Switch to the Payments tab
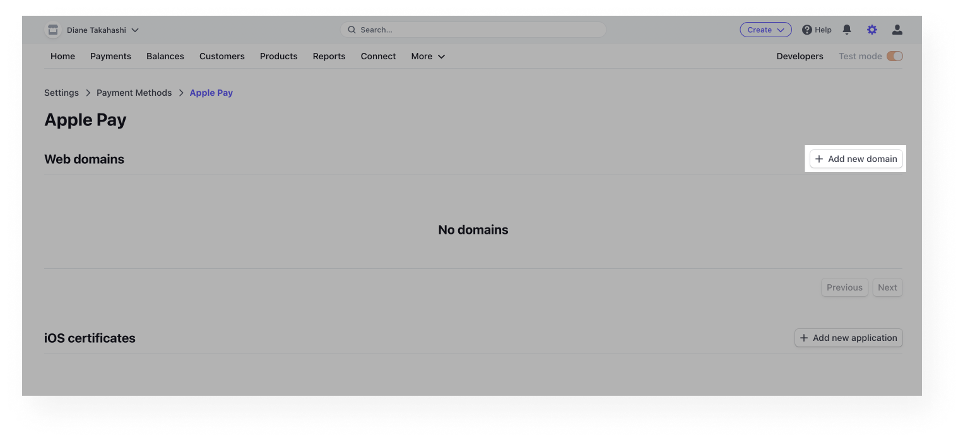 110,56
